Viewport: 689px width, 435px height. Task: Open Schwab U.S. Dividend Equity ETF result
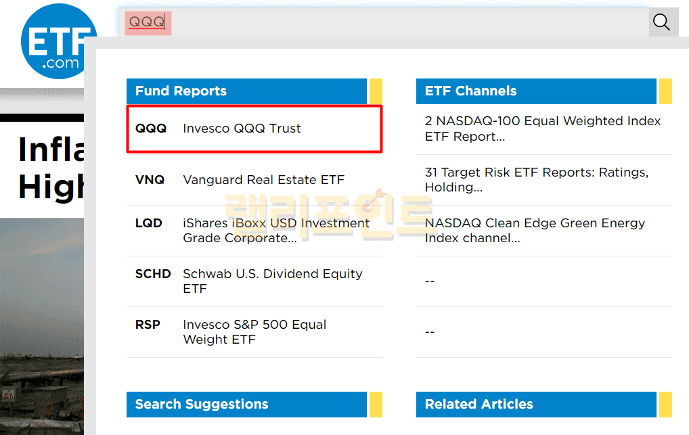pyautogui.click(x=272, y=281)
